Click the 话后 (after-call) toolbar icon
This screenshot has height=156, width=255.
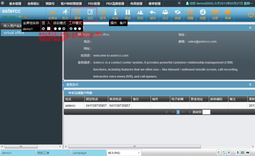pos(90,14)
